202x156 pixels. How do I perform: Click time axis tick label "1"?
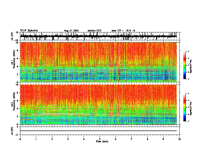pos(36,139)
